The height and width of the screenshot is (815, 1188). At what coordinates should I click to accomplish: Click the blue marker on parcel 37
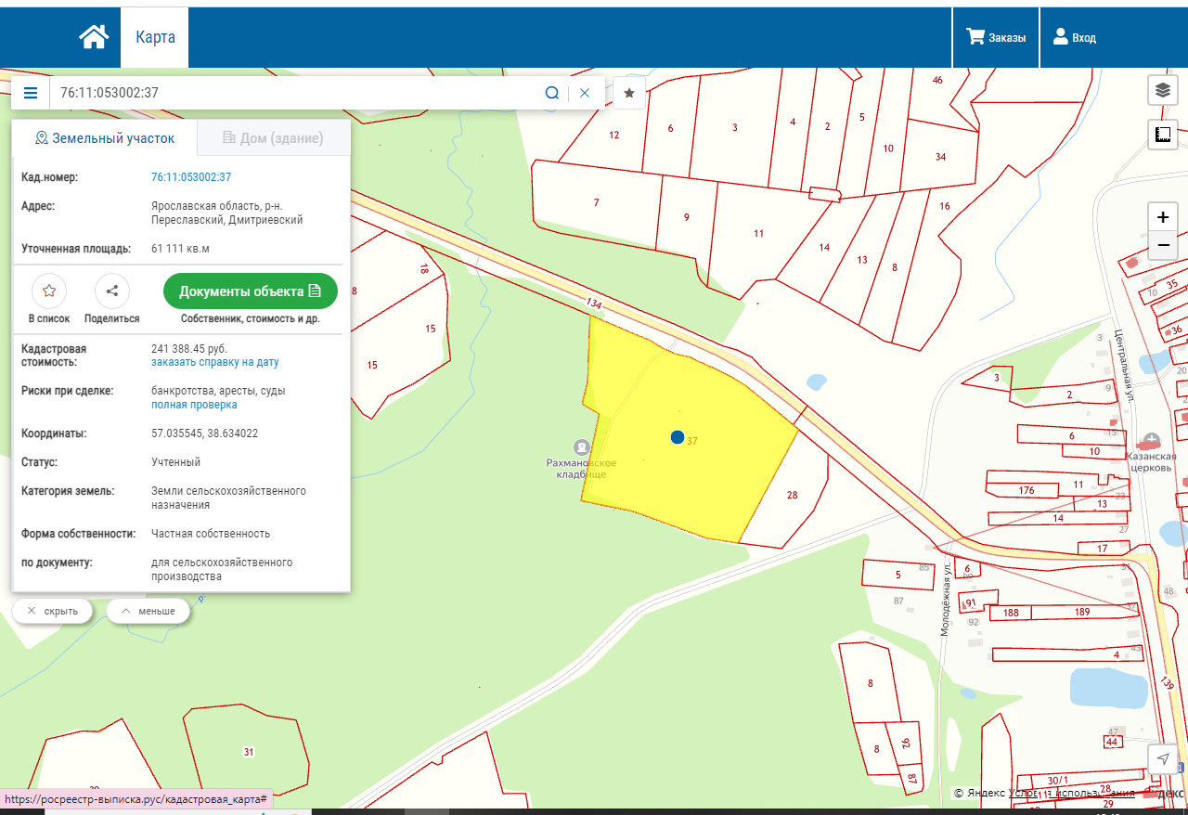[x=678, y=437]
